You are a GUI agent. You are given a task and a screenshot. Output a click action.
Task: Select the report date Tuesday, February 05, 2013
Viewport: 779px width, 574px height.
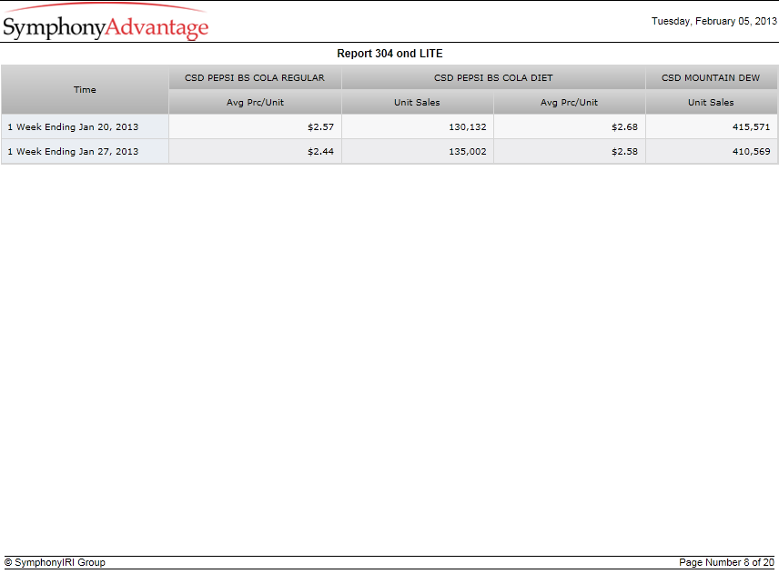(713, 21)
